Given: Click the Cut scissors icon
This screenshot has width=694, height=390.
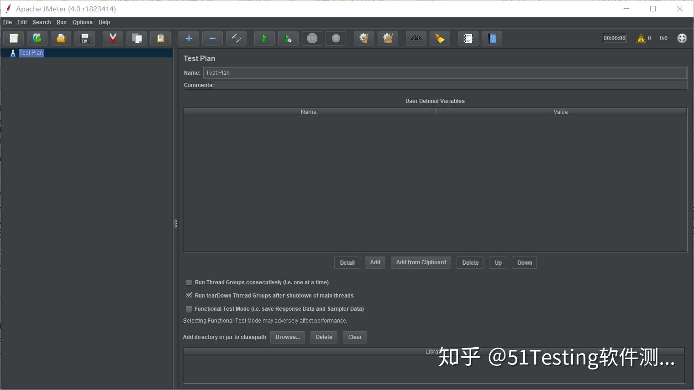Looking at the screenshot, I should pyautogui.click(x=113, y=38).
